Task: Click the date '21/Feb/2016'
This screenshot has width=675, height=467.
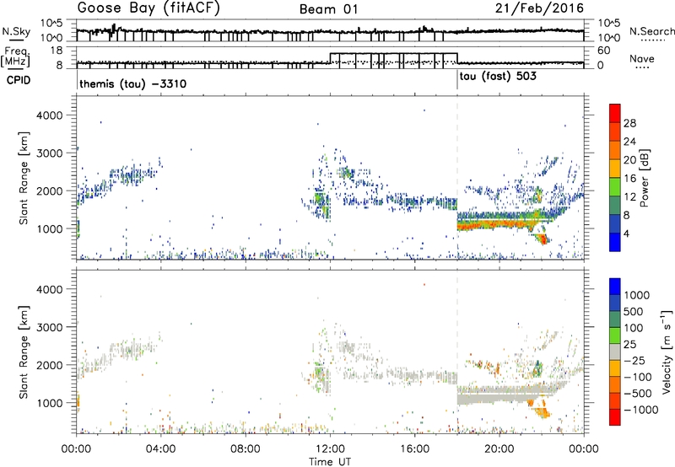Action: tap(539, 8)
